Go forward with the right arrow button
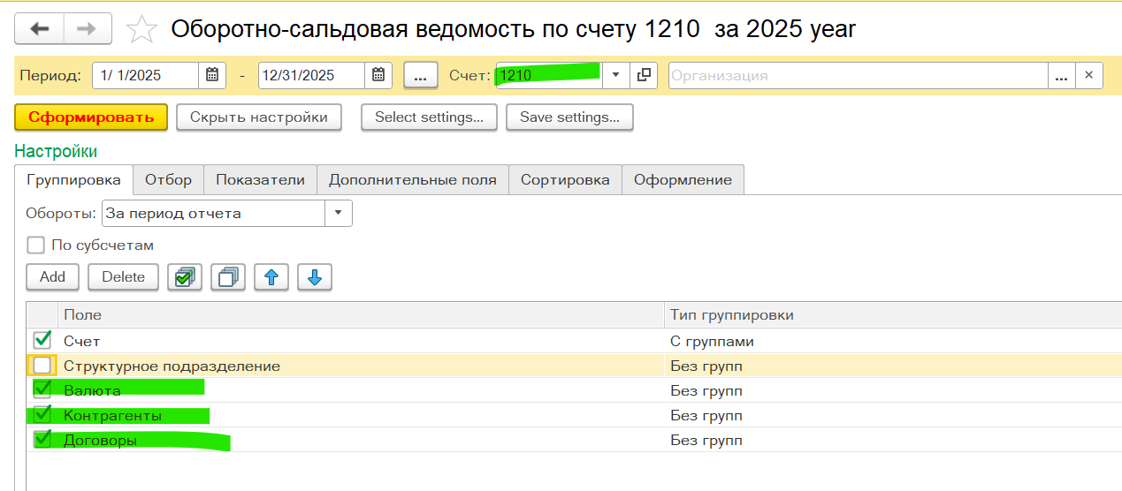1122x491 pixels. (87, 29)
